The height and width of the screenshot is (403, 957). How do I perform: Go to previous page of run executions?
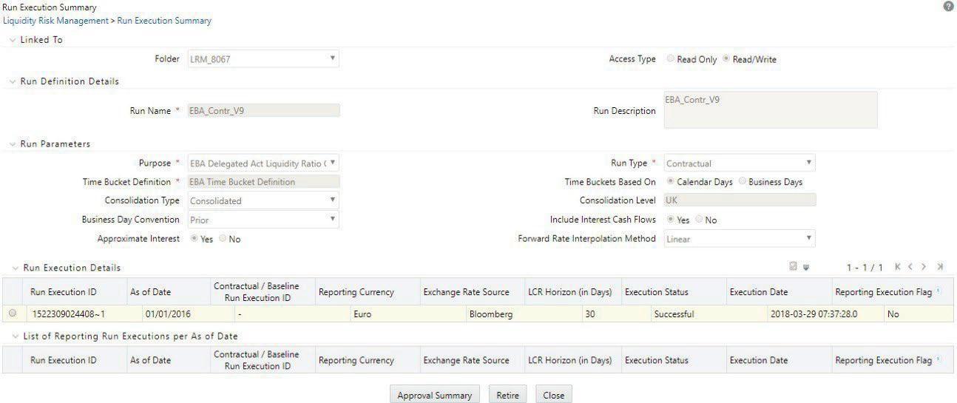click(912, 267)
